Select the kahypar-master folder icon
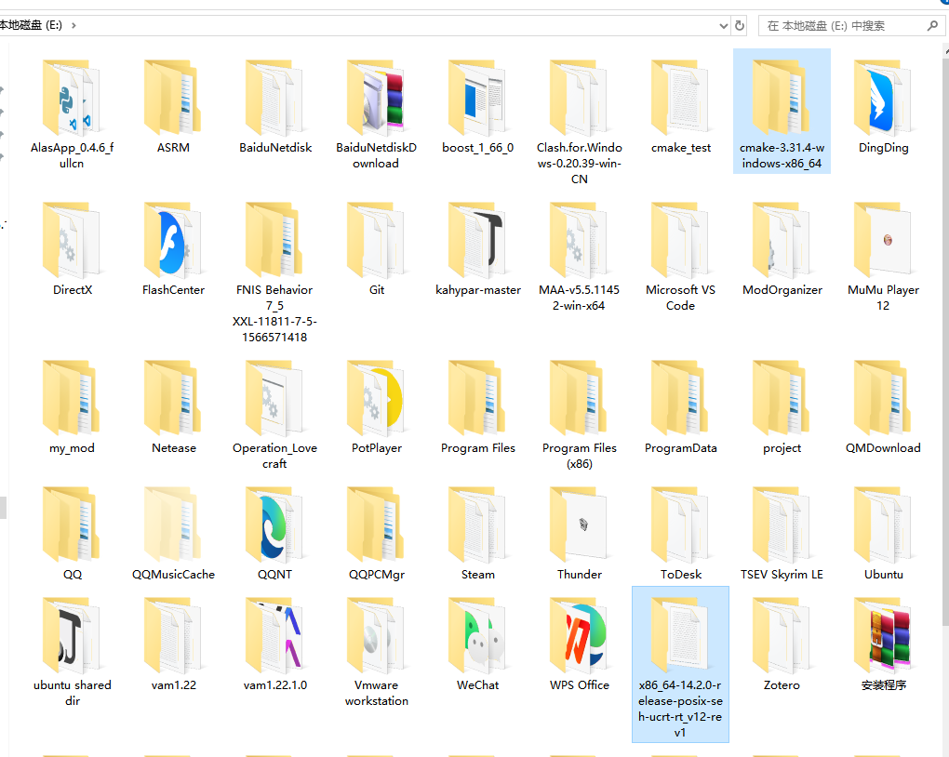Screen dimensions: 949x757 477,240
